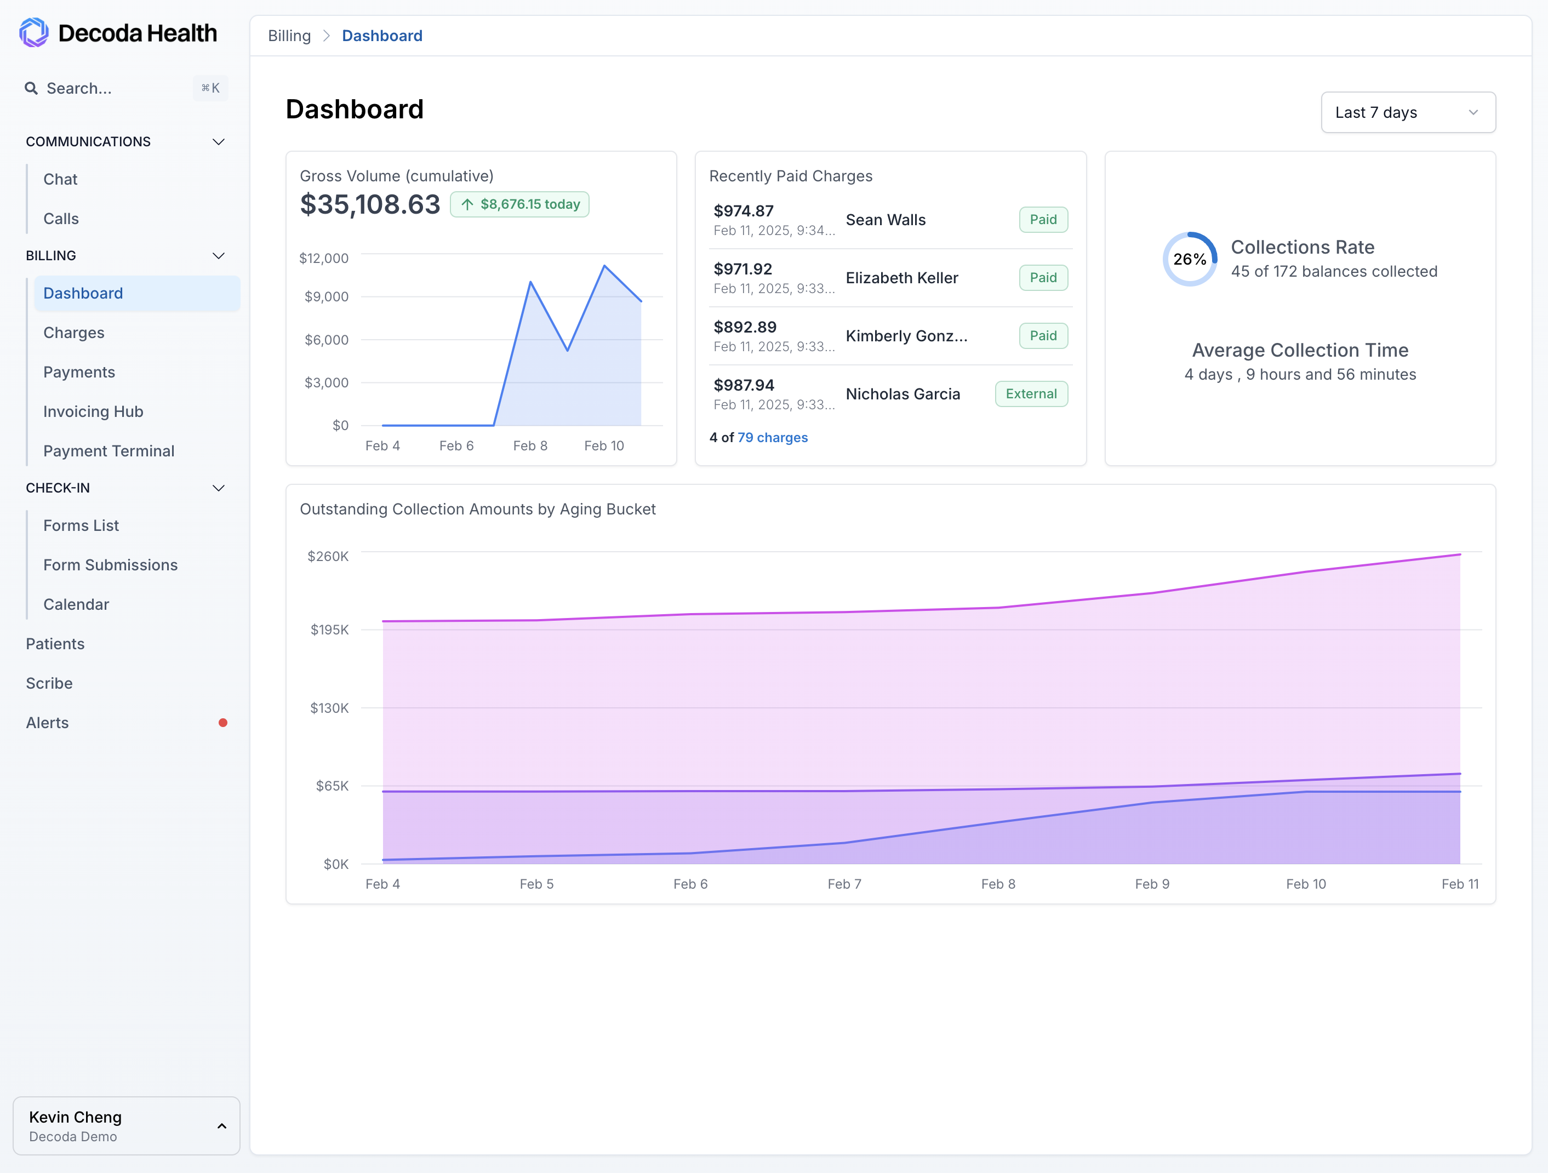Viewport: 1548px width, 1173px height.
Task: Collapse the Billing section chevron
Action: click(x=218, y=255)
